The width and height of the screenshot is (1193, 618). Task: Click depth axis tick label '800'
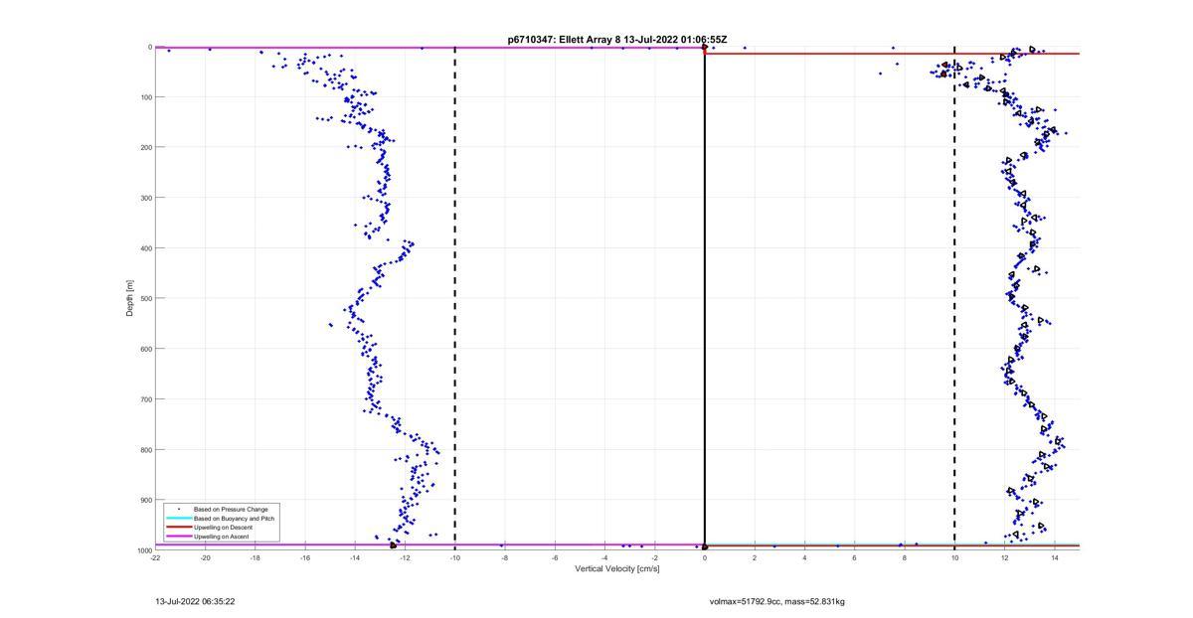(145, 449)
